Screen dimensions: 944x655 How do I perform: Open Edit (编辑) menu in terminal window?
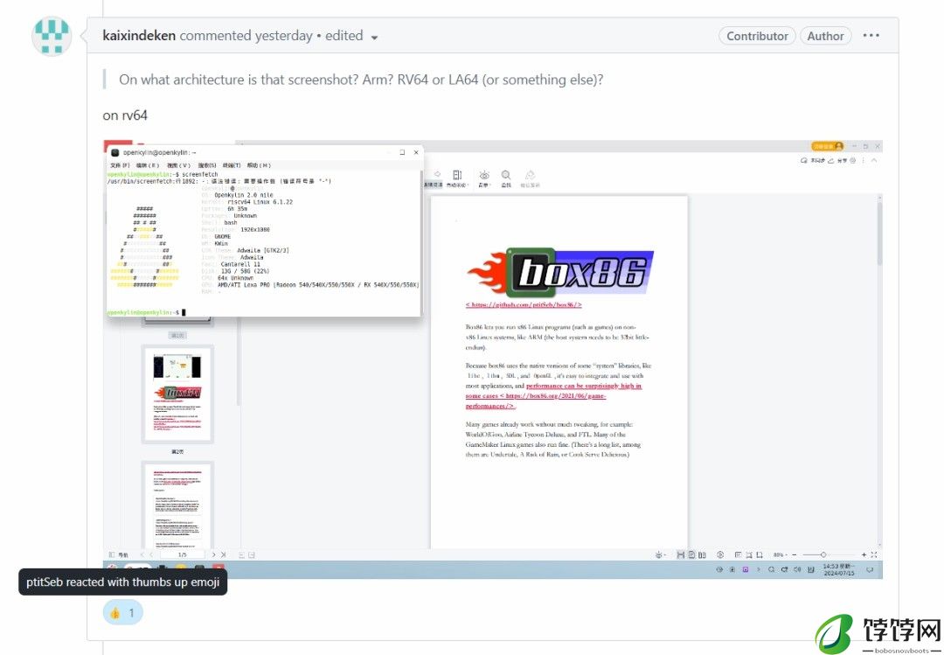click(147, 165)
